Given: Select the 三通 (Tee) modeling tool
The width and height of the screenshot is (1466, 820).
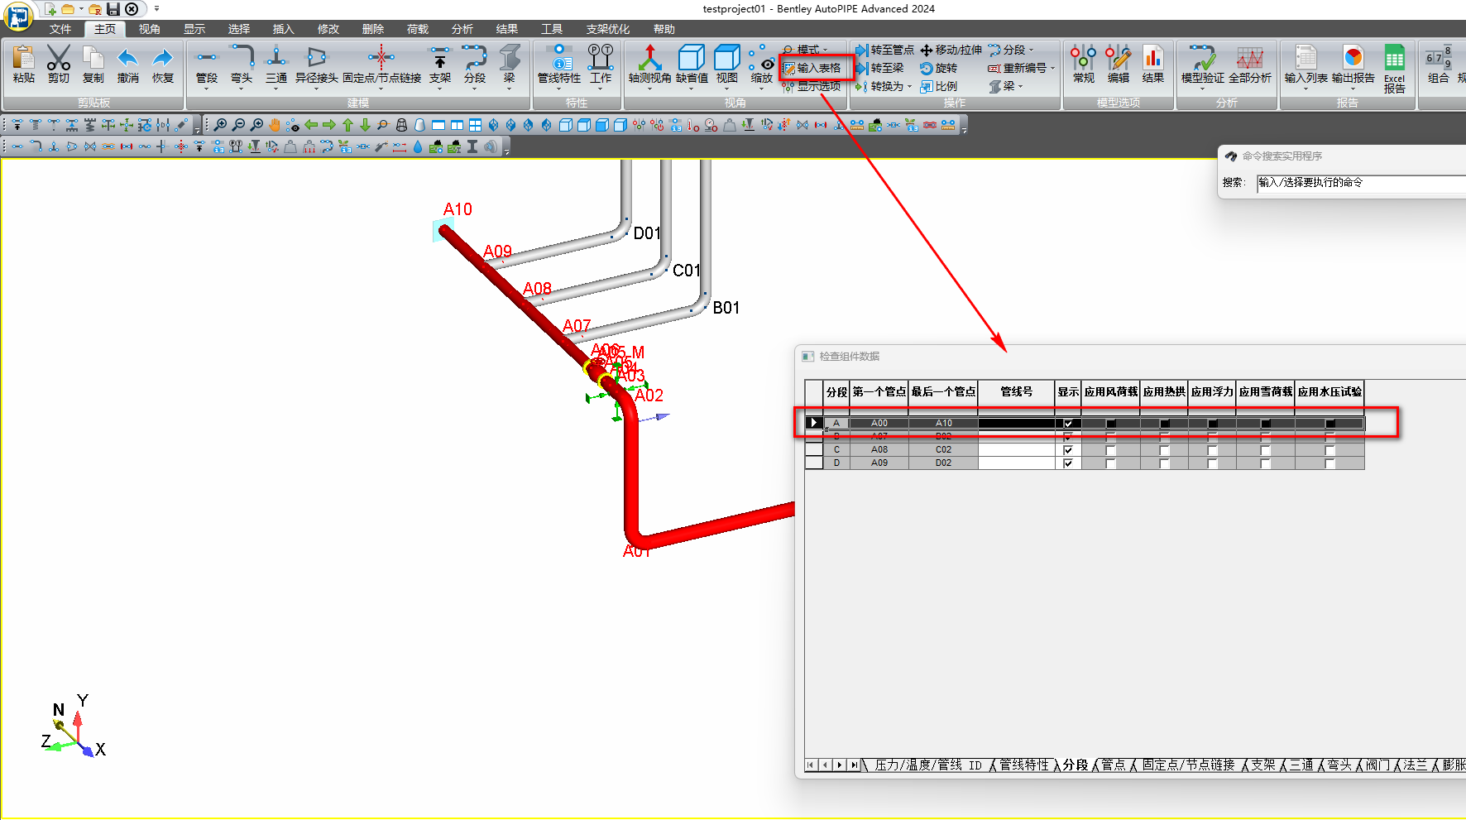Looking at the screenshot, I should click(275, 66).
